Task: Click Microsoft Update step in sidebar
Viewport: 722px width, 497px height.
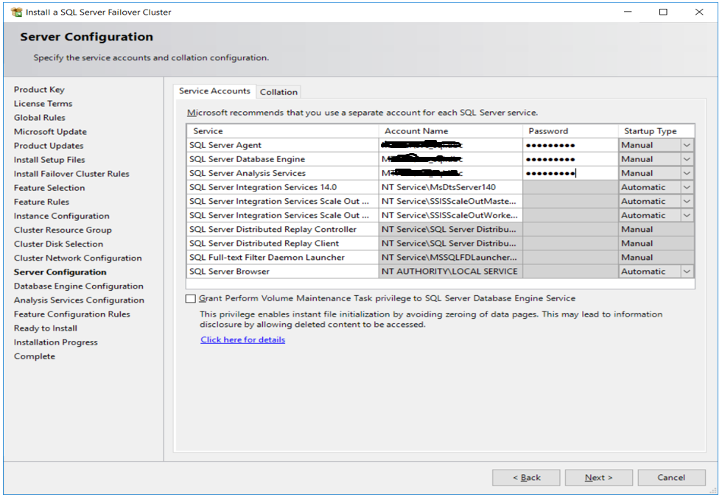Action: pos(50,132)
